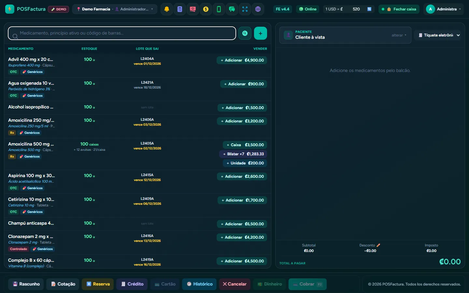The height and width of the screenshot is (293, 469).
Task: Click the red cash note icon
Action: click(x=193, y=9)
